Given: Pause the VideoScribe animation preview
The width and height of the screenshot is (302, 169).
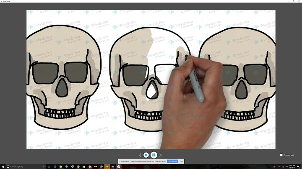Looking at the screenshot, I should click(154, 155).
